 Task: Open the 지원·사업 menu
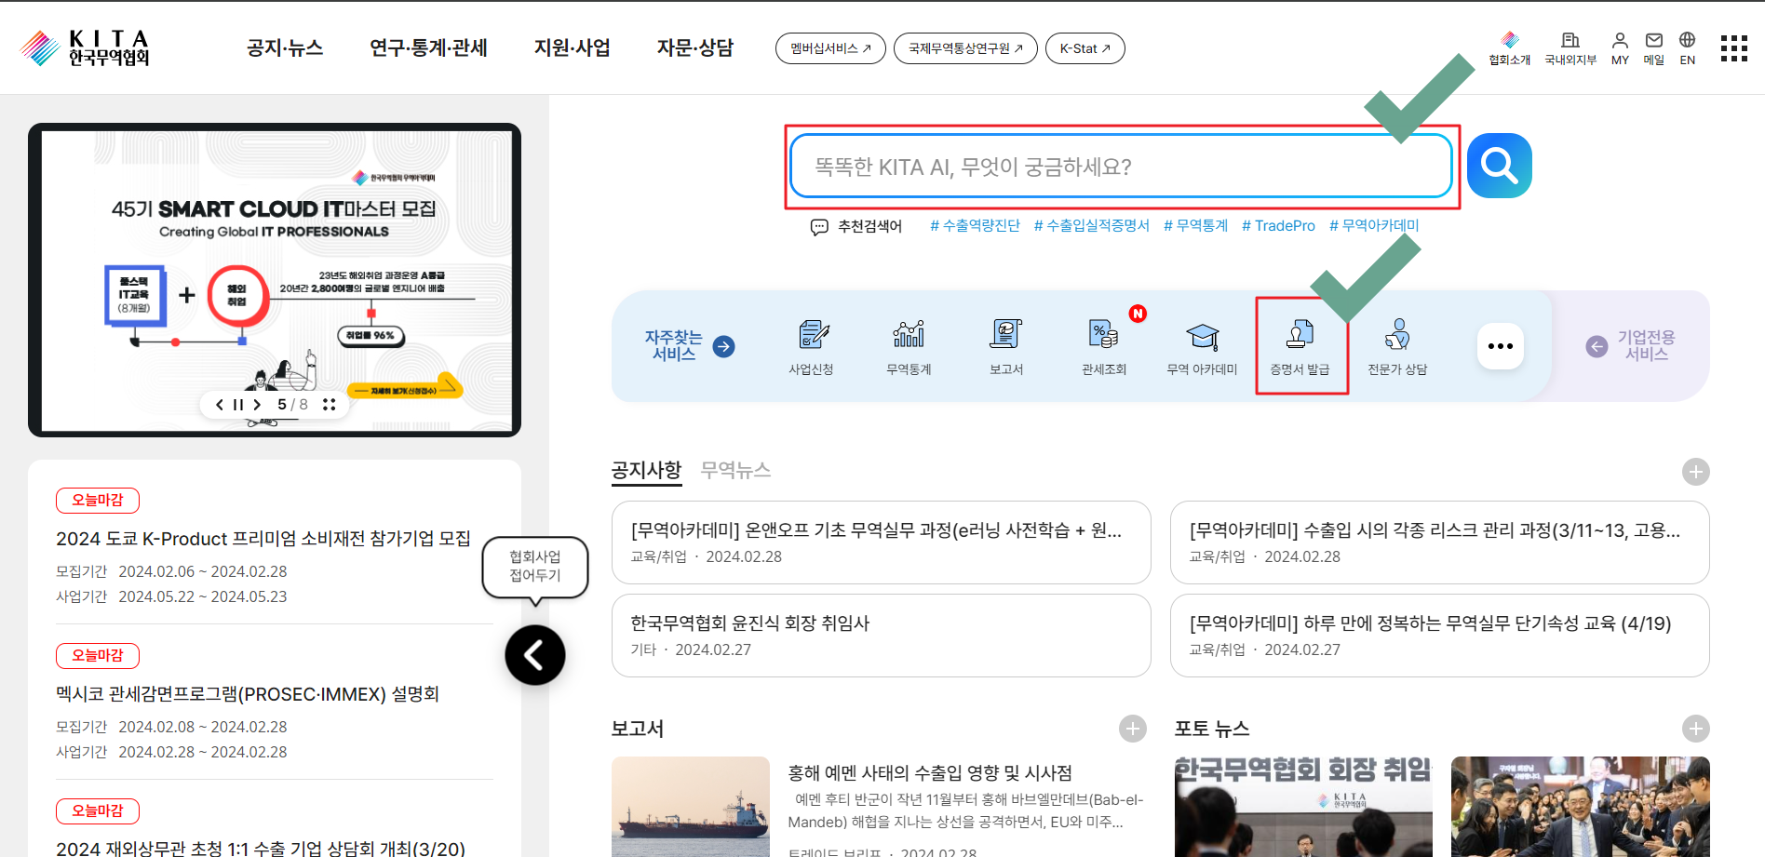[572, 48]
